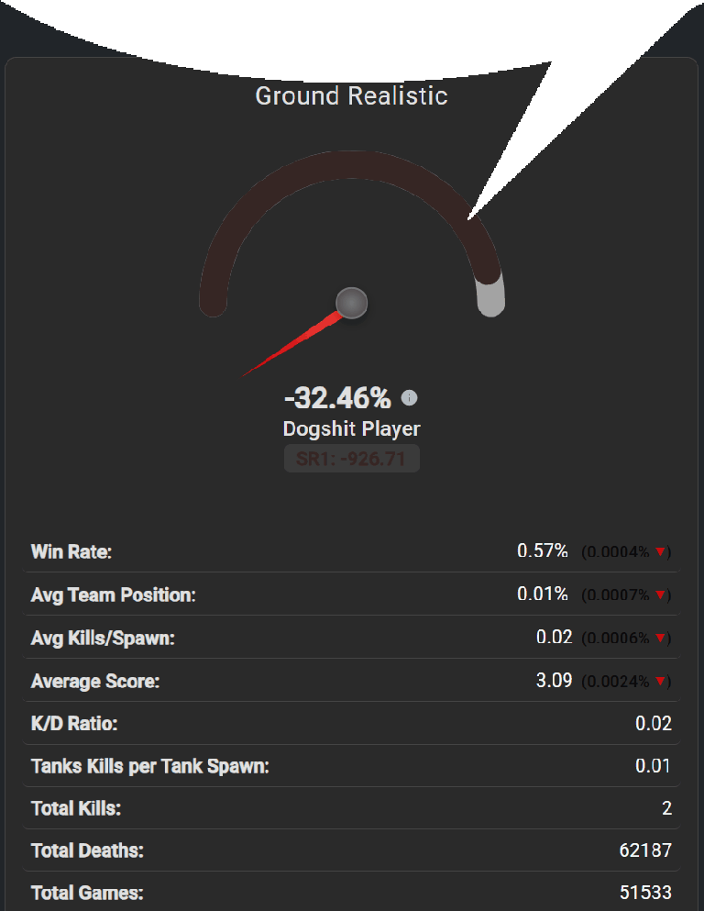Click the info icon beside -32.46%

pyautogui.click(x=410, y=398)
